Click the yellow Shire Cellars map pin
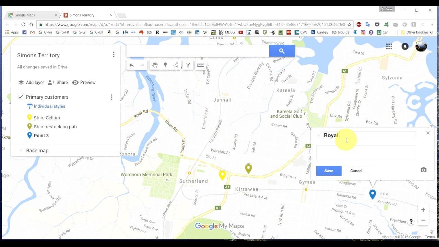This screenshot has width=439, height=247. tap(222, 175)
